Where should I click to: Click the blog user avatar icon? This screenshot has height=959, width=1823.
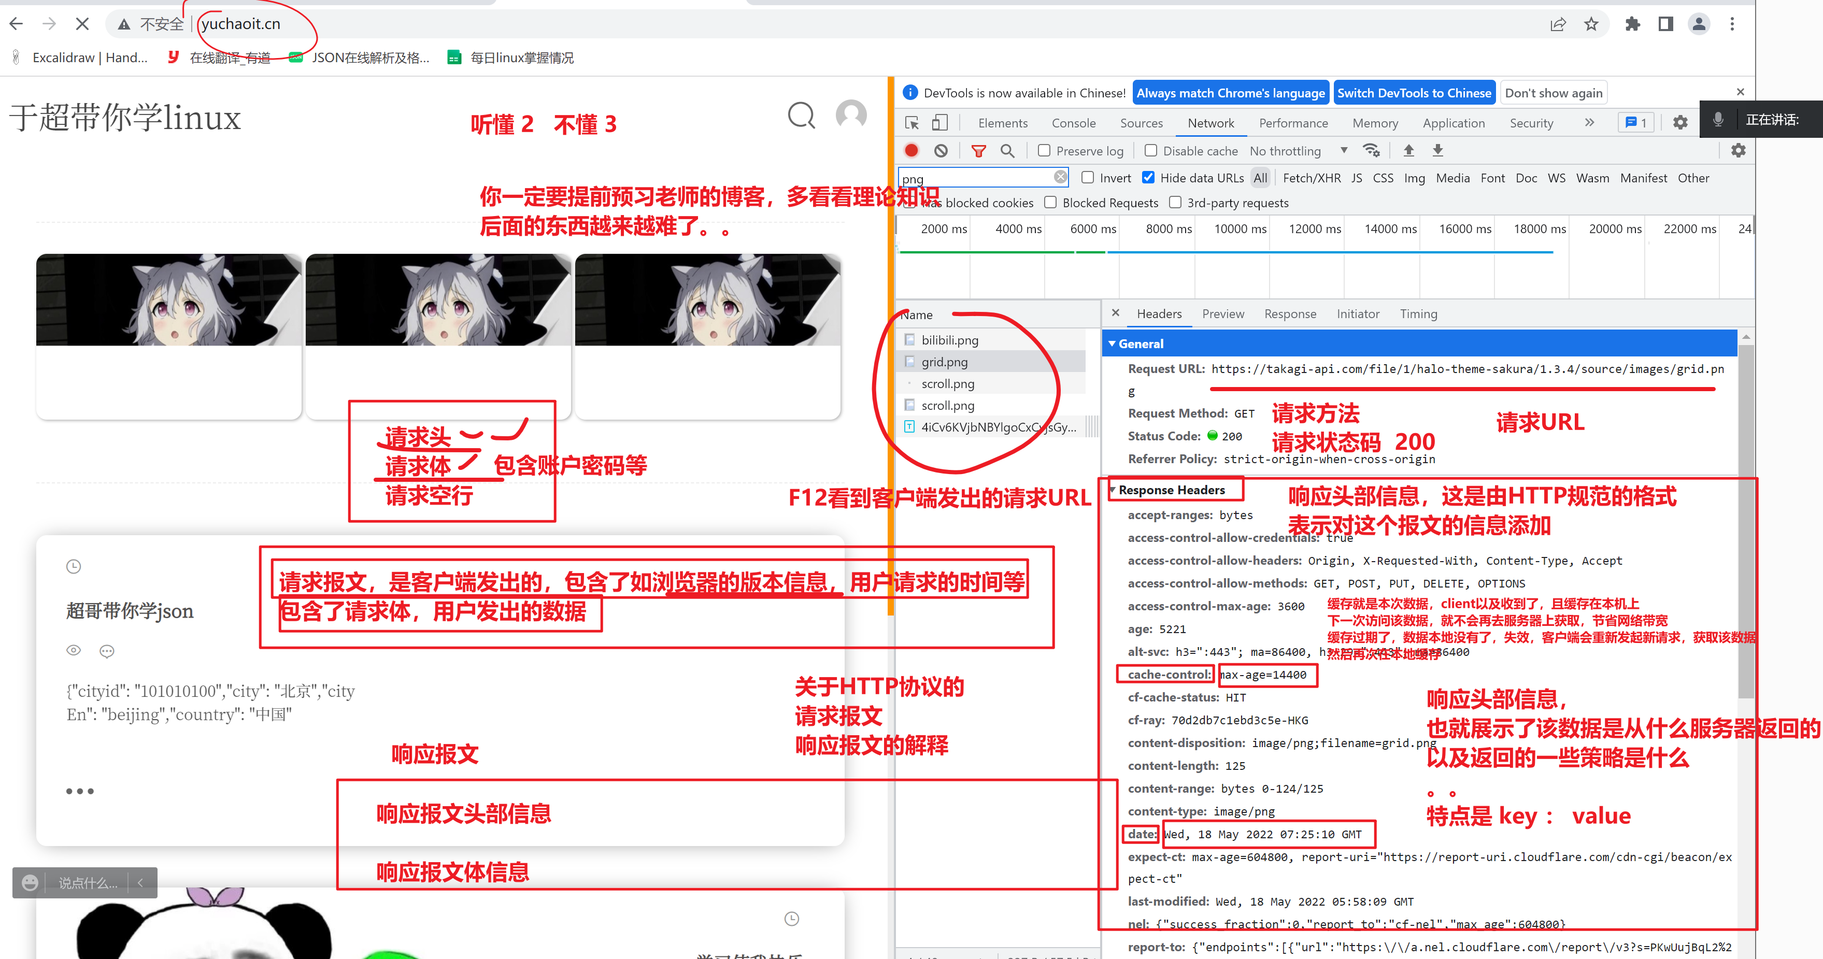(851, 114)
